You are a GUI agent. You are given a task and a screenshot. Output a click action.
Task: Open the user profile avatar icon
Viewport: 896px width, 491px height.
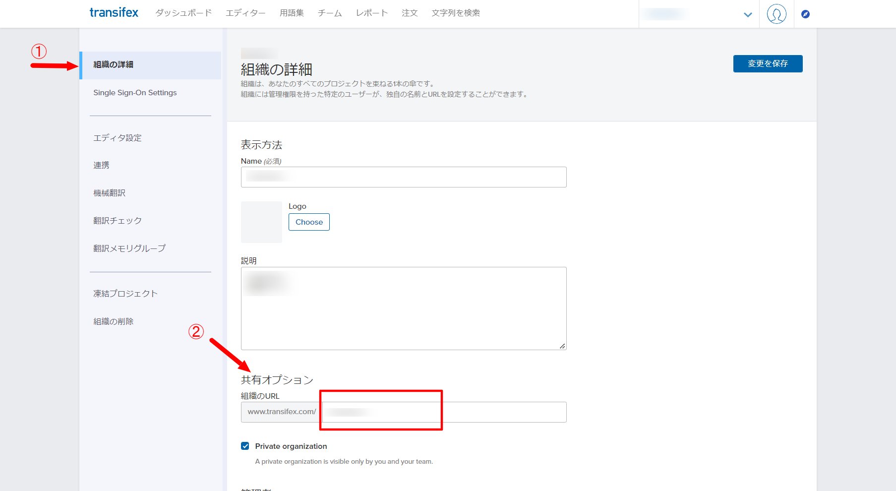(x=777, y=14)
